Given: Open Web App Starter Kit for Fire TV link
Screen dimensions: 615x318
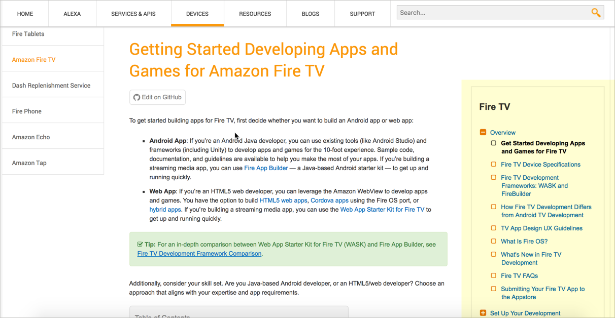Looking at the screenshot, I should click(x=382, y=210).
